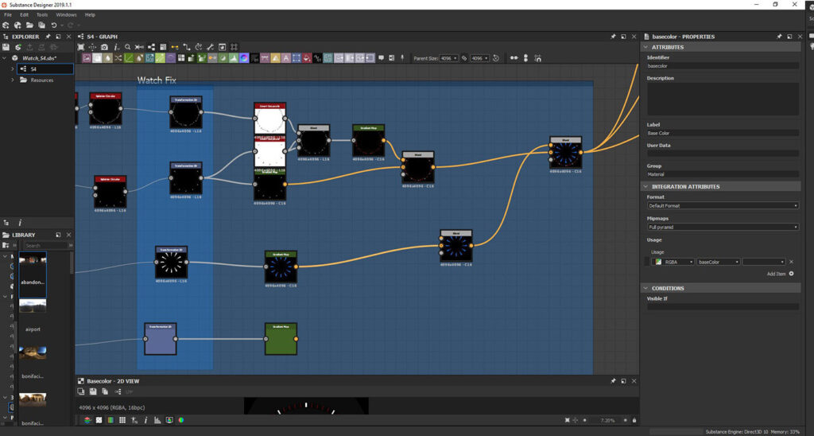Select the Text node icon labeled A
This screenshot has width=814, height=436.
285,58
